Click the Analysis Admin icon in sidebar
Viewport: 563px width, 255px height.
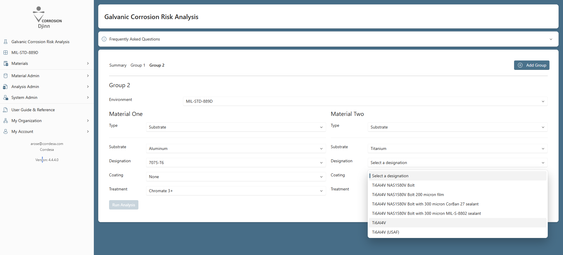[6, 87]
